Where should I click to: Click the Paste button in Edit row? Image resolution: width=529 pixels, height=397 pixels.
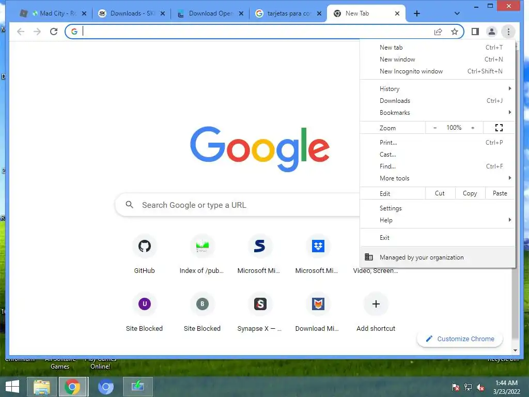point(500,193)
